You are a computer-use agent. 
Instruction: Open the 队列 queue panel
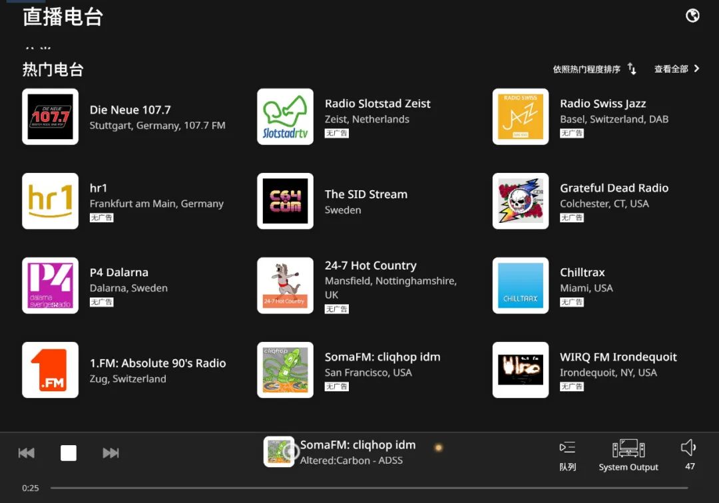pyautogui.click(x=567, y=455)
